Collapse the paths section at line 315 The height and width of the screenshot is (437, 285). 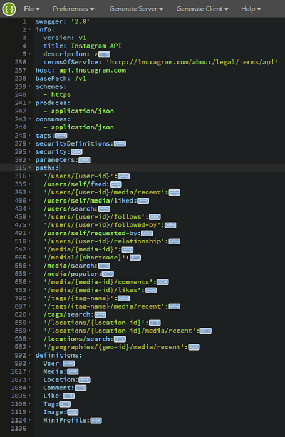(30, 168)
